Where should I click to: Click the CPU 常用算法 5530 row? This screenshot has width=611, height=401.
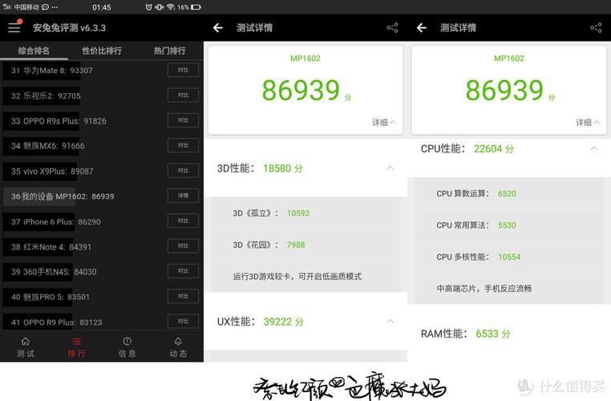509,225
